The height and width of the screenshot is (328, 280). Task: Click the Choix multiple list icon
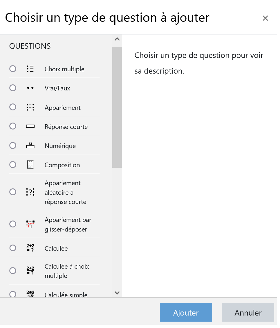pos(30,69)
